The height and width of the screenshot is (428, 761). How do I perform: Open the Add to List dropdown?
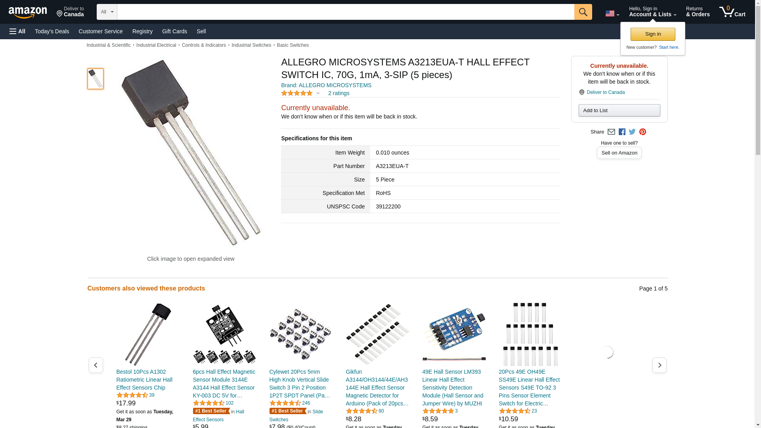[x=619, y=110]
